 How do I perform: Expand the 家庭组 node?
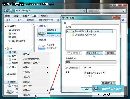[x=6, y=74]
